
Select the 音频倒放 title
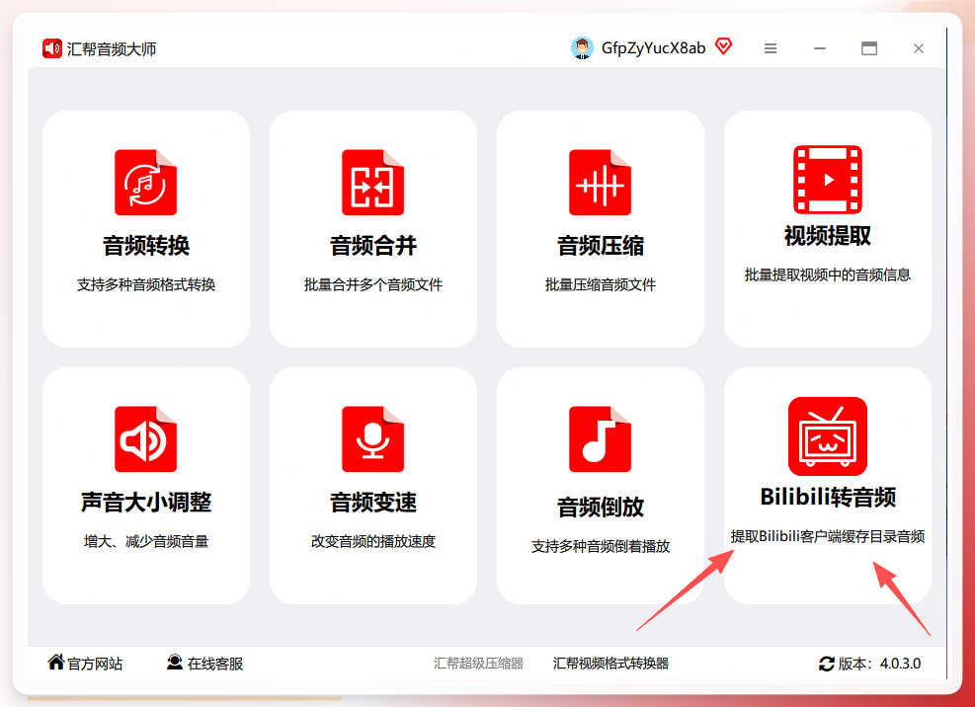(601, 508)
